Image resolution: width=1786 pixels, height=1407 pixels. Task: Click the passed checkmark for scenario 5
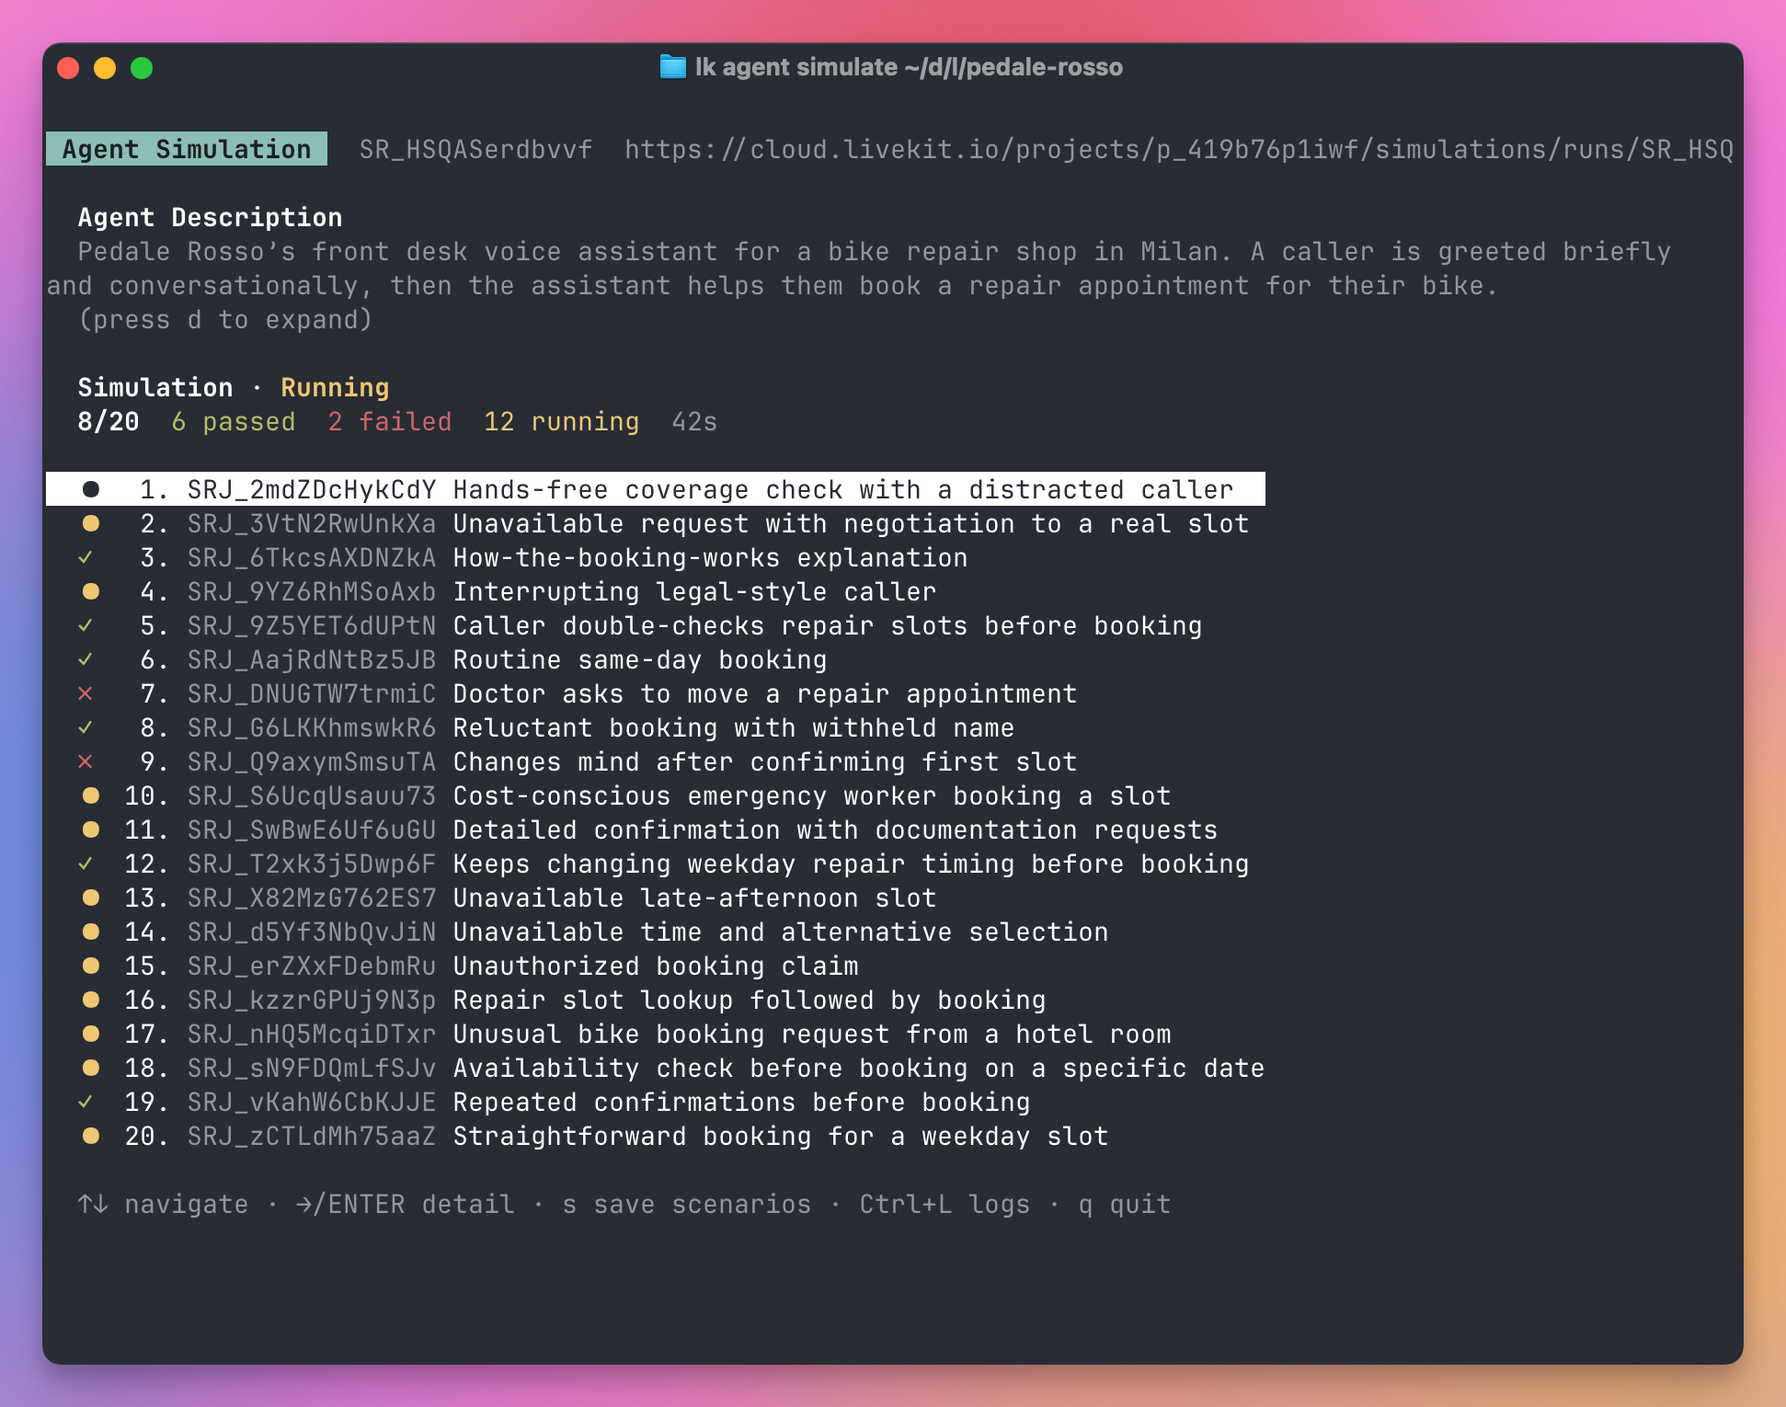86,625
